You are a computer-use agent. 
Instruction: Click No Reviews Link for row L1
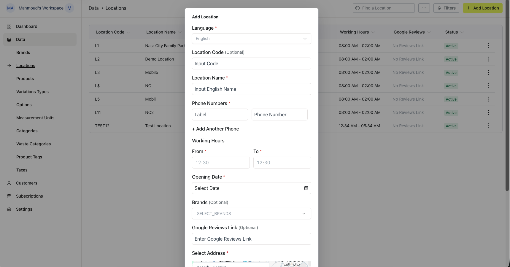[408, 46]
